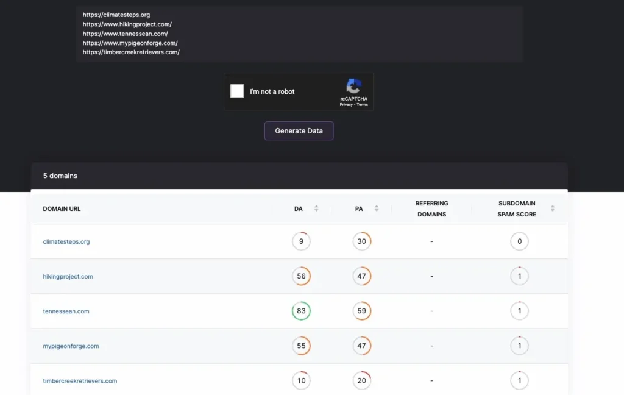Sort by Subdomain Spam Score arrows

pyautogui.click(x=553, y=208)
